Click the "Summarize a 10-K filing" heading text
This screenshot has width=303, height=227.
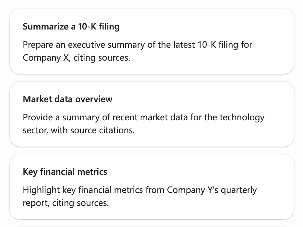(x=71, y=27)
